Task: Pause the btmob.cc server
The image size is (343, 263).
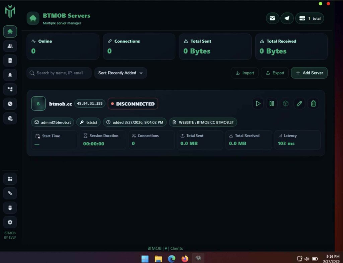Action: click(272, 103)
